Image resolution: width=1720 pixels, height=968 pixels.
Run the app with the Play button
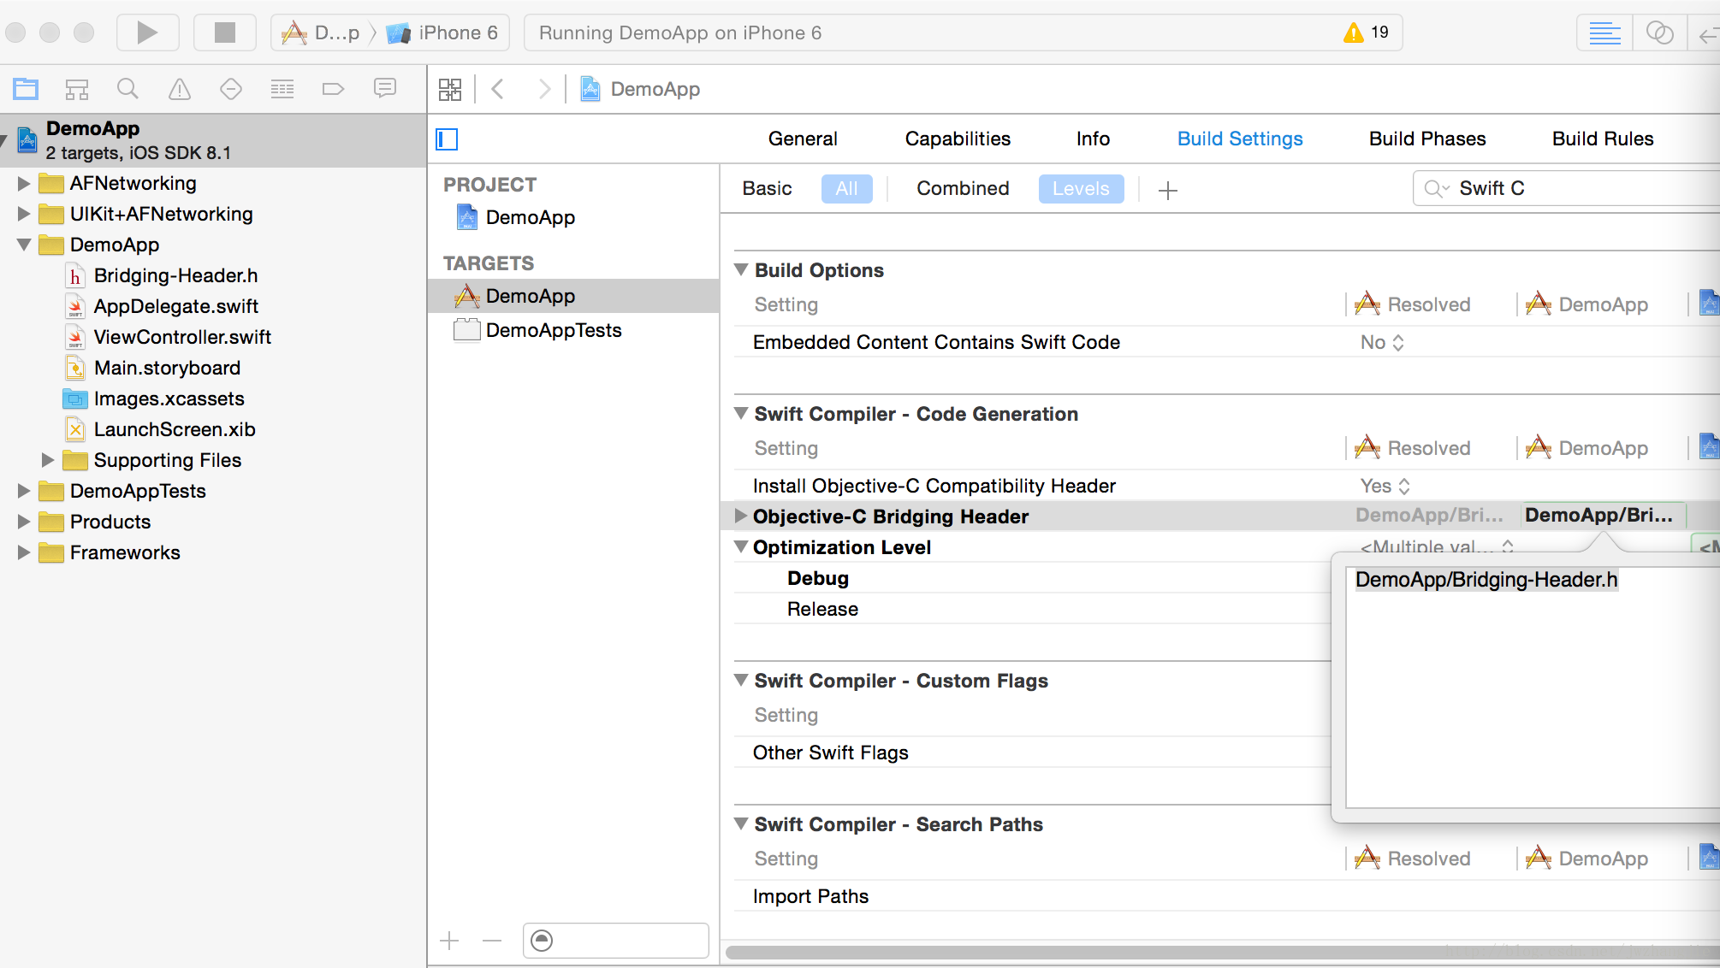pyautogui.click(x=147, y=32)
